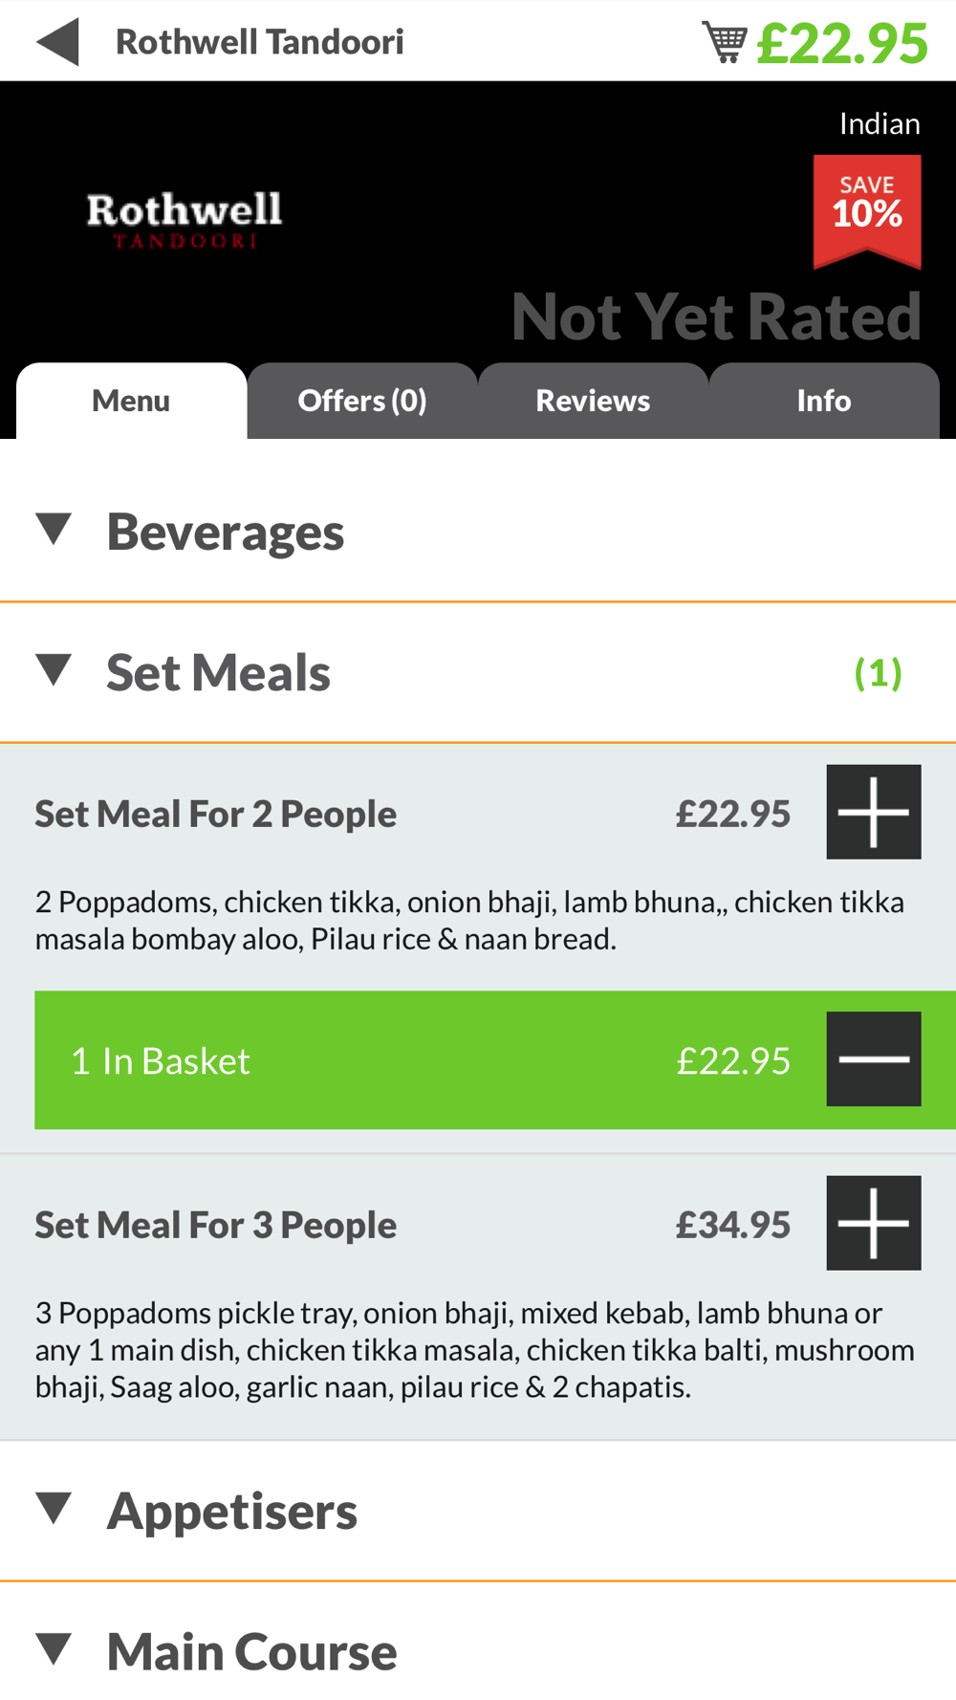
Task: Add Set Meal For 2 People plus icon
Action: pos(873,812)
